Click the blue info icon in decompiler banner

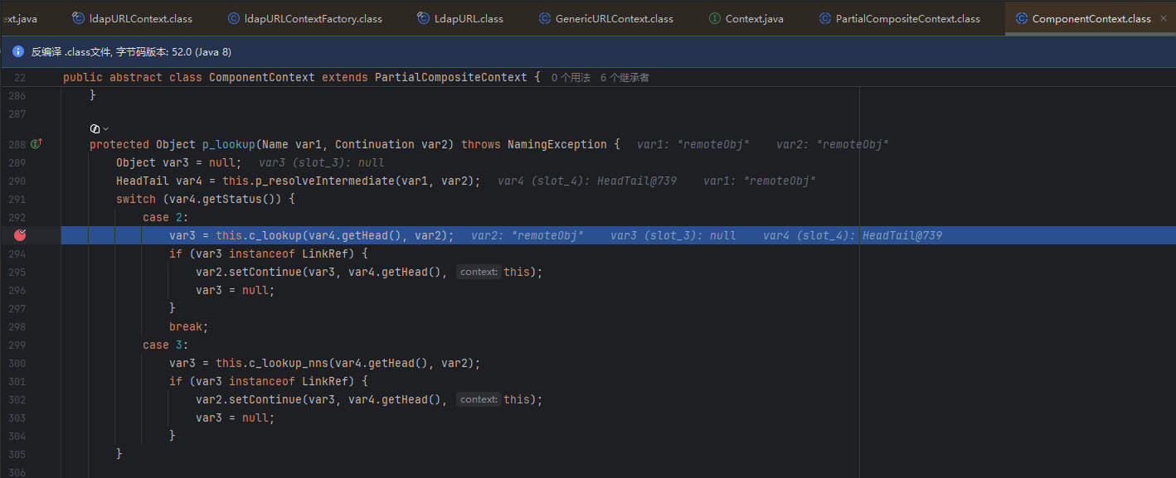point(18,51)
